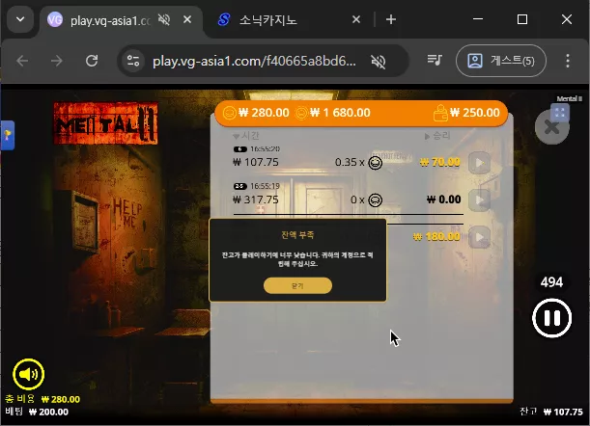Toggle the muted site icon in address bar
Screen dimensions: 590x426
click(379, 62)
